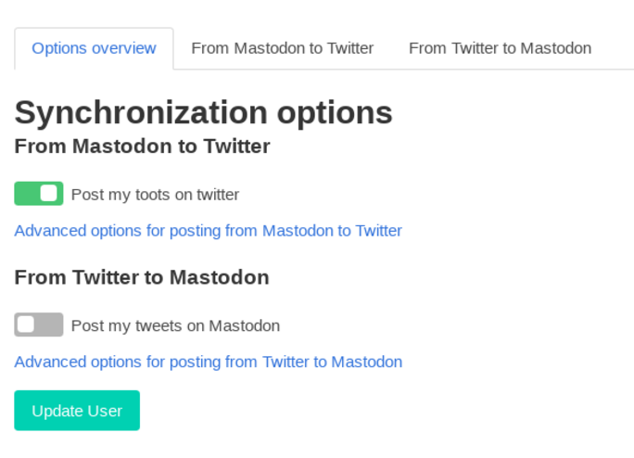Image resolution: width=634 pixels, height=458 pixels.
Task: Click the green track of the toots toggle
Action: 26,194
